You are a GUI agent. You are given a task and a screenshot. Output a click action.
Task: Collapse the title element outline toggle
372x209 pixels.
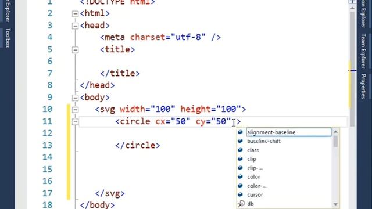pyautogui.click(x=75, y=50)
